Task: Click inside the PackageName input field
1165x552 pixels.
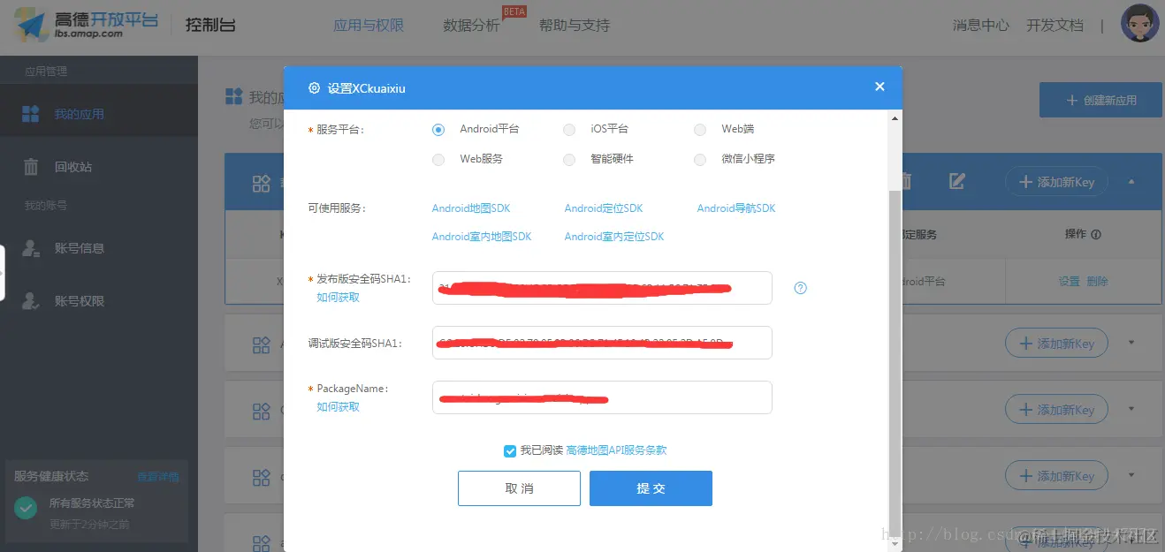Action: tap(601, 397)
